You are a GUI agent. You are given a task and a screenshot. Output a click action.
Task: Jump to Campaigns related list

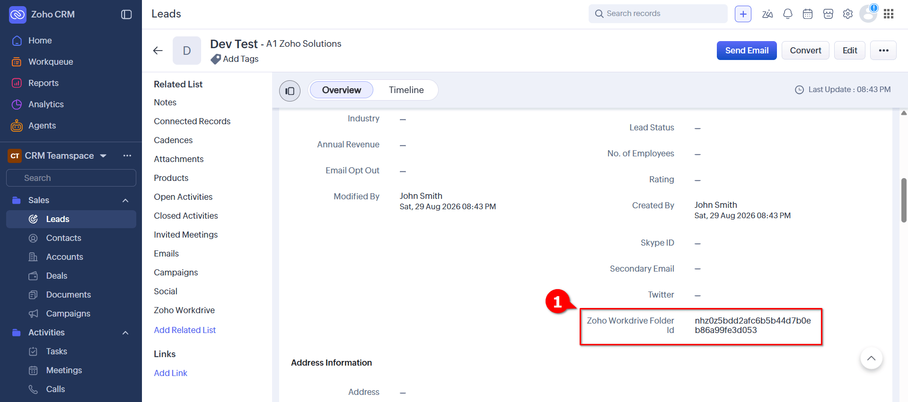pos(176,273)
